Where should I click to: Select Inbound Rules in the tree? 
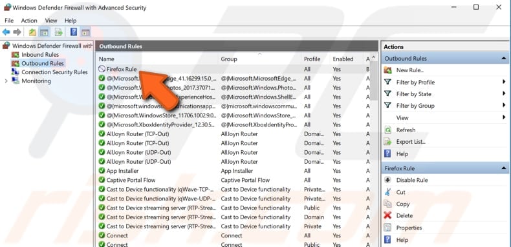pos(40,55)
